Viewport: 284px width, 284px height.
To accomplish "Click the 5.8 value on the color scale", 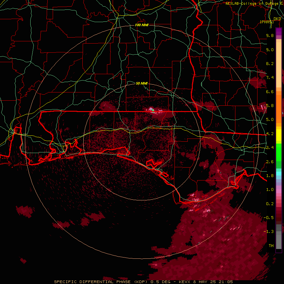I will click(x=270, y=106).
